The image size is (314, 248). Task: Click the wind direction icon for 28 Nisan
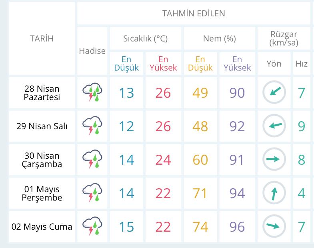[x=274, y=93]
